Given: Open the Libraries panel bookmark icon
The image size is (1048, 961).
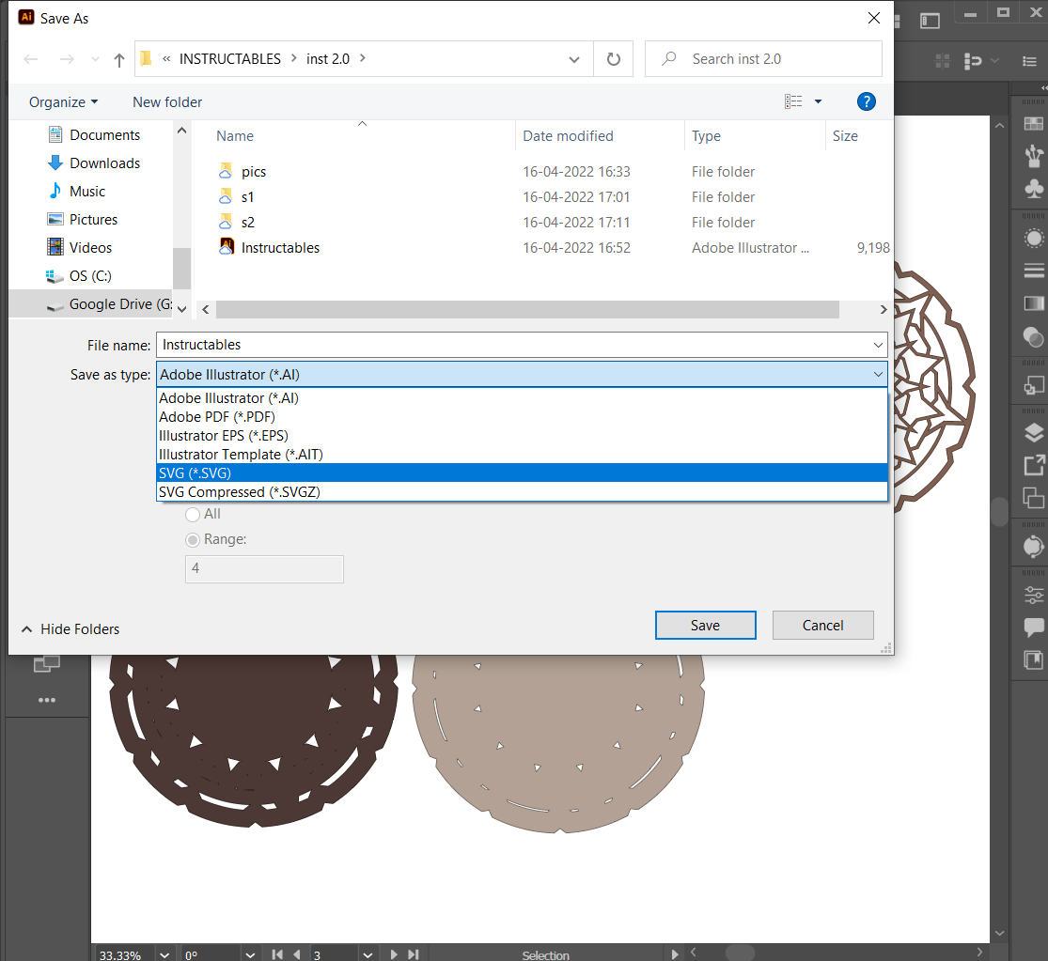Looking at the screenshot, I should tap(1034, 659).
